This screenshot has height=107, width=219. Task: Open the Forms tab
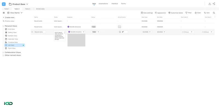click(123, 4)
